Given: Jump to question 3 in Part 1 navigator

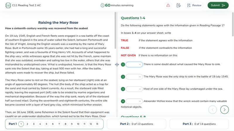Looking at the screenshot, I should [x=34, y=124].
